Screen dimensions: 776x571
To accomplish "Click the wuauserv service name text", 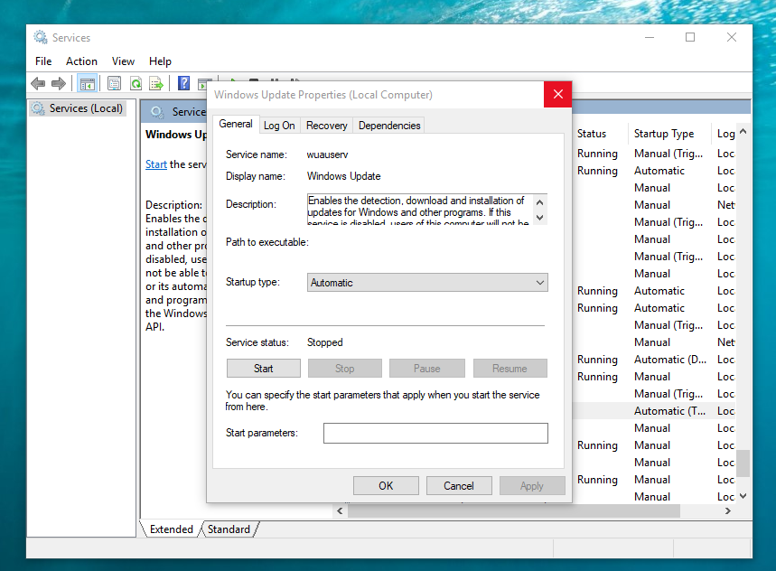I will click(327, 154).
